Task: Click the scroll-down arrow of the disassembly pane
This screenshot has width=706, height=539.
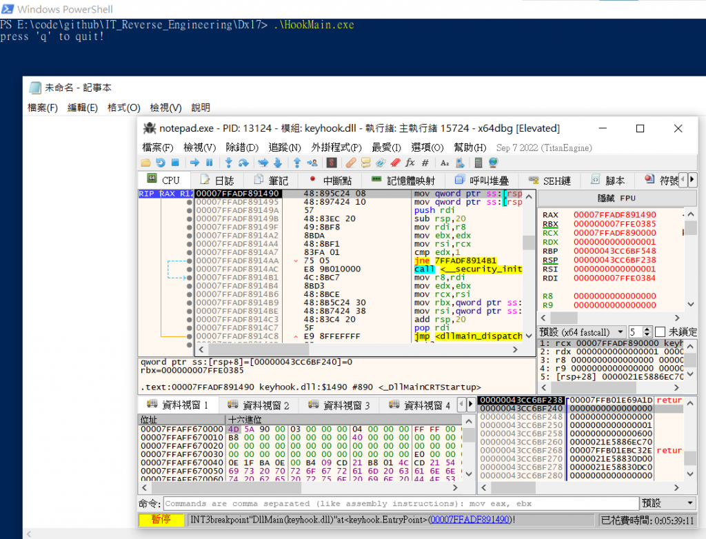Action: 529,336
